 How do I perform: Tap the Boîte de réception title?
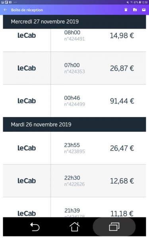tap(27, 10)
